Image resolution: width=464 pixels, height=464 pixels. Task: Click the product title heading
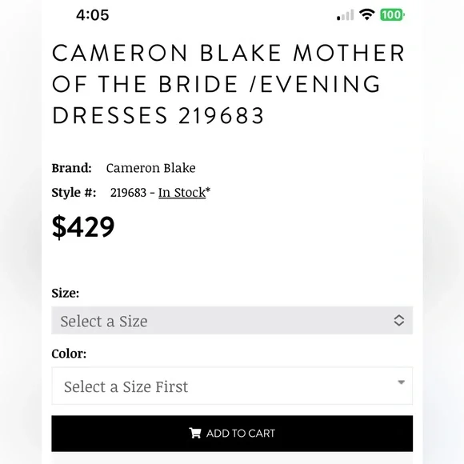point(228,84)
